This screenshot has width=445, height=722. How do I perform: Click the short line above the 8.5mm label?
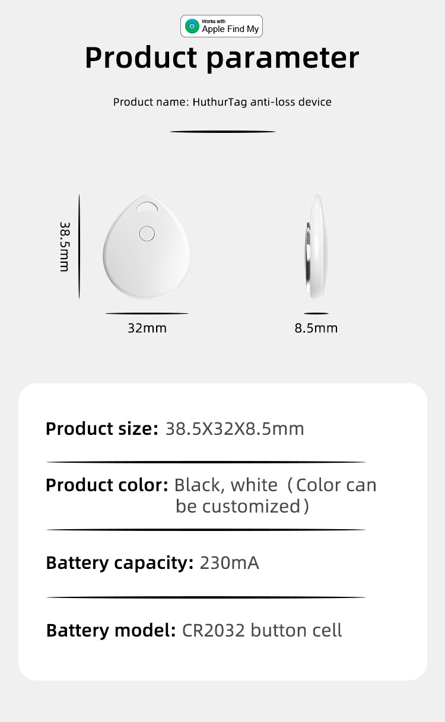(316, 313)
